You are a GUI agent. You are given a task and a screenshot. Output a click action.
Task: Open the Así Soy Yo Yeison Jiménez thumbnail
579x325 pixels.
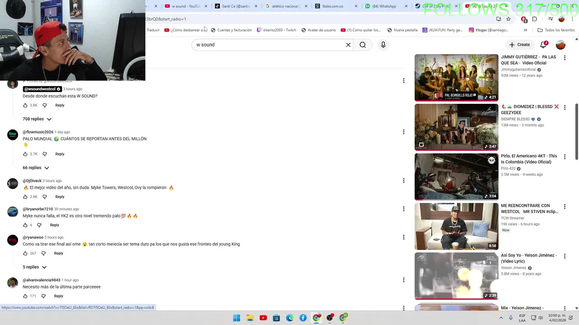coord(456,276)
